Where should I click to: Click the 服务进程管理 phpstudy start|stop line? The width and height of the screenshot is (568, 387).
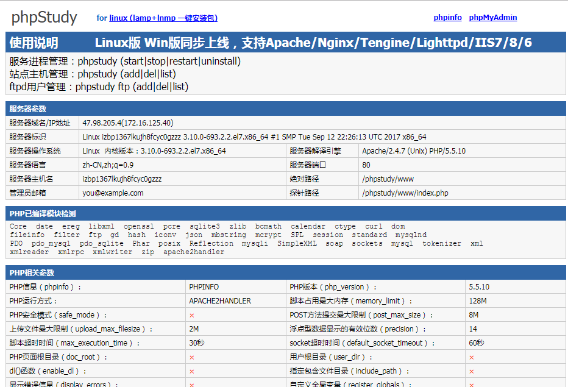tap(125, 61)
